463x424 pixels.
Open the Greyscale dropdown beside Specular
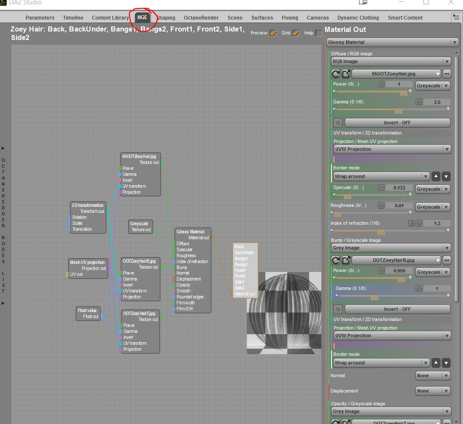click(x=433, y=189)
